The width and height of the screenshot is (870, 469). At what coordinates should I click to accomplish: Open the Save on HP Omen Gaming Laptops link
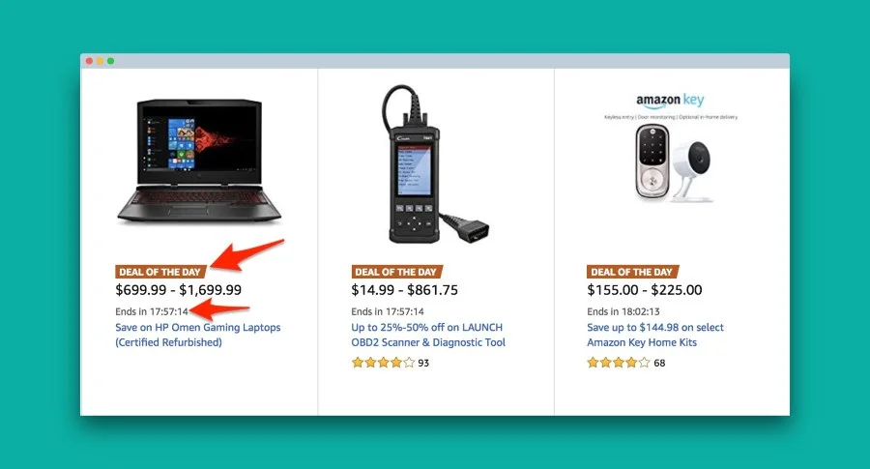pos(198,335)
